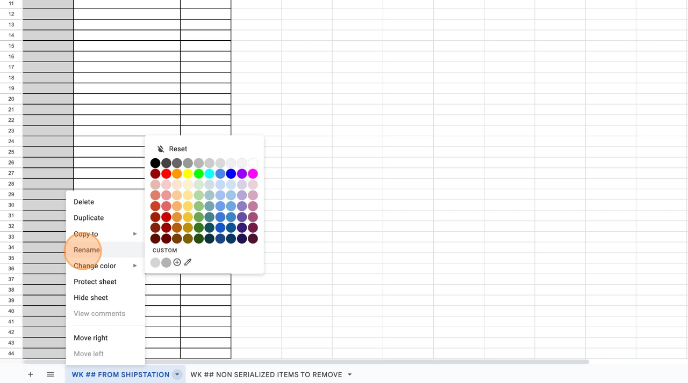Click Delete in the context menu
Viewport: 688px width, 383px height.
point(84,202)
